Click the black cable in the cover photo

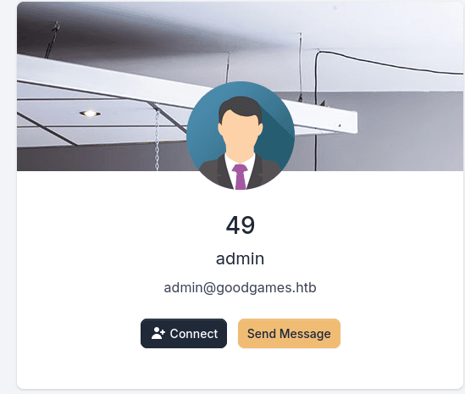[x=385, y=63]
